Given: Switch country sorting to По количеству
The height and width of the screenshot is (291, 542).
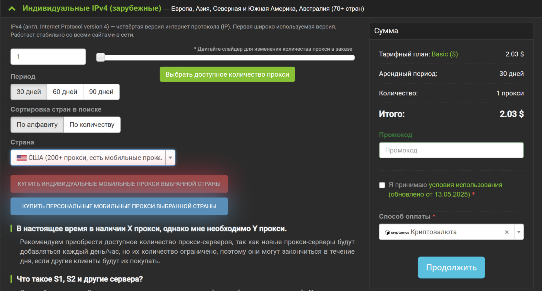Looking at the screenshot, I should pyautogui.click(x=92, y=125).
